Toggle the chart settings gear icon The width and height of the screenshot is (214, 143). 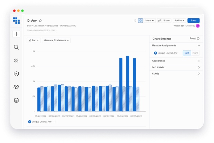pyautogui.click(x=140, y=21)
